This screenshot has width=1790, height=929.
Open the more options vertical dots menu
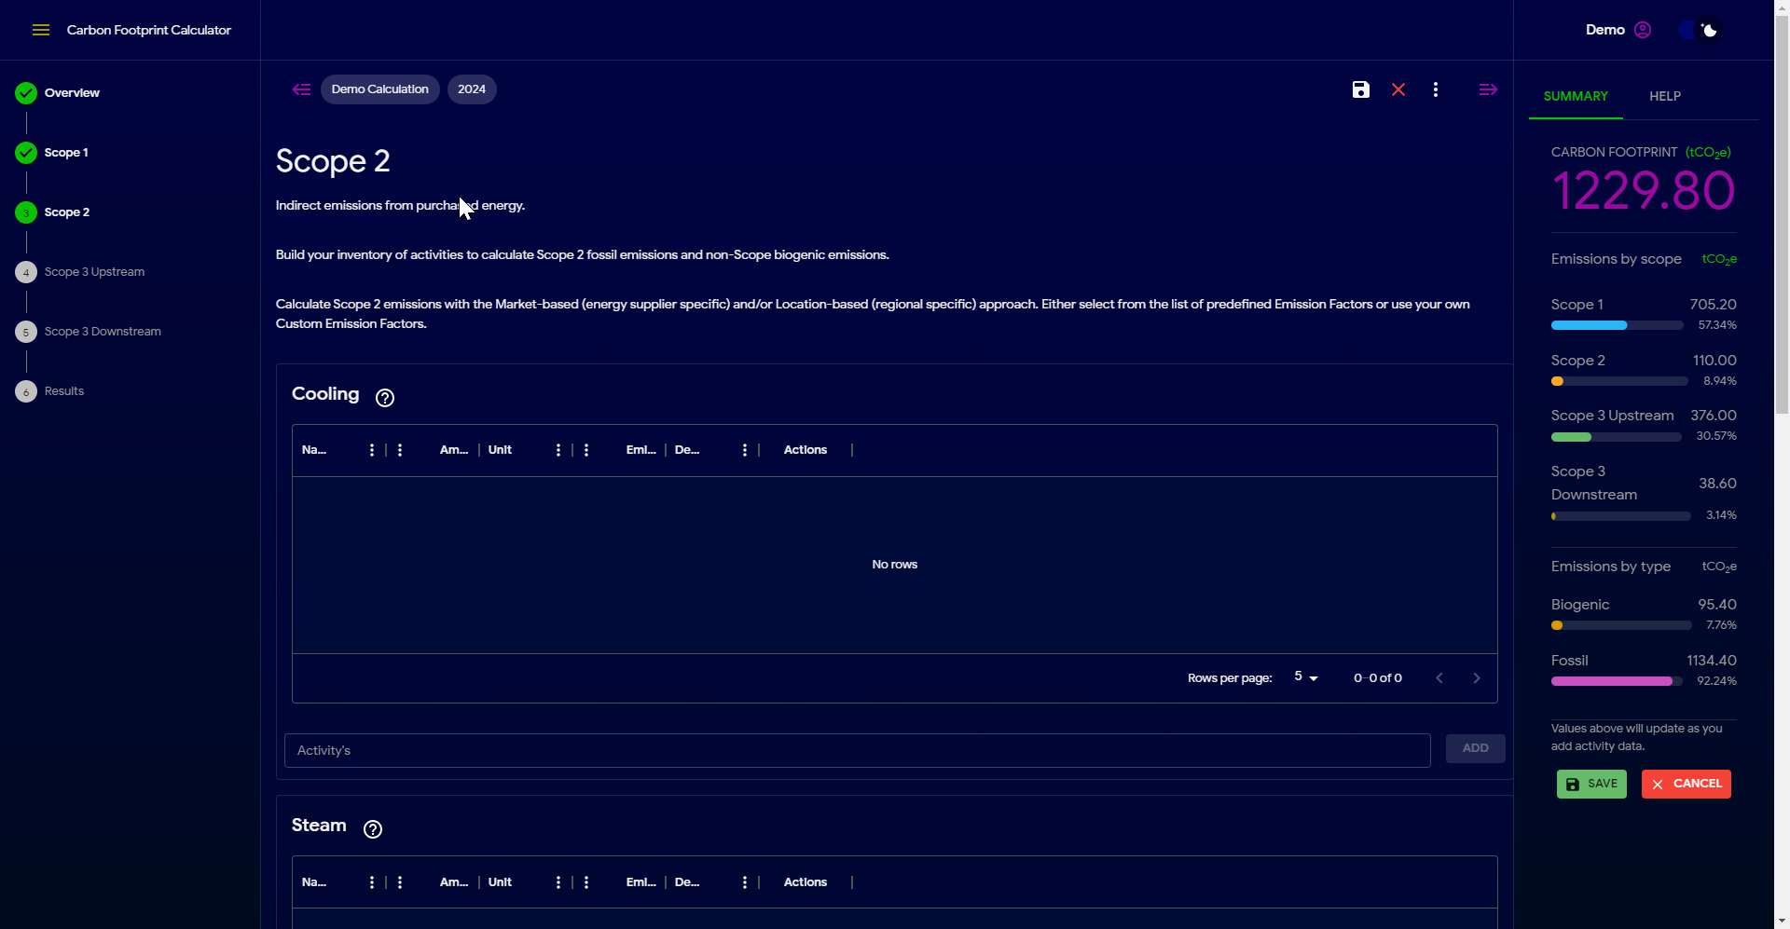pos(1436,89)
